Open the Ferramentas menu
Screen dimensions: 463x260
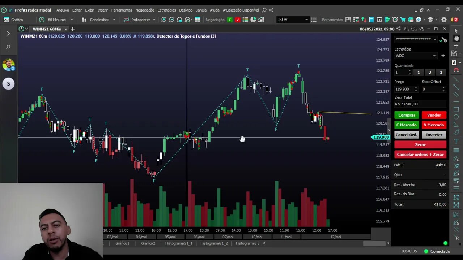click(x=122, y=10)
